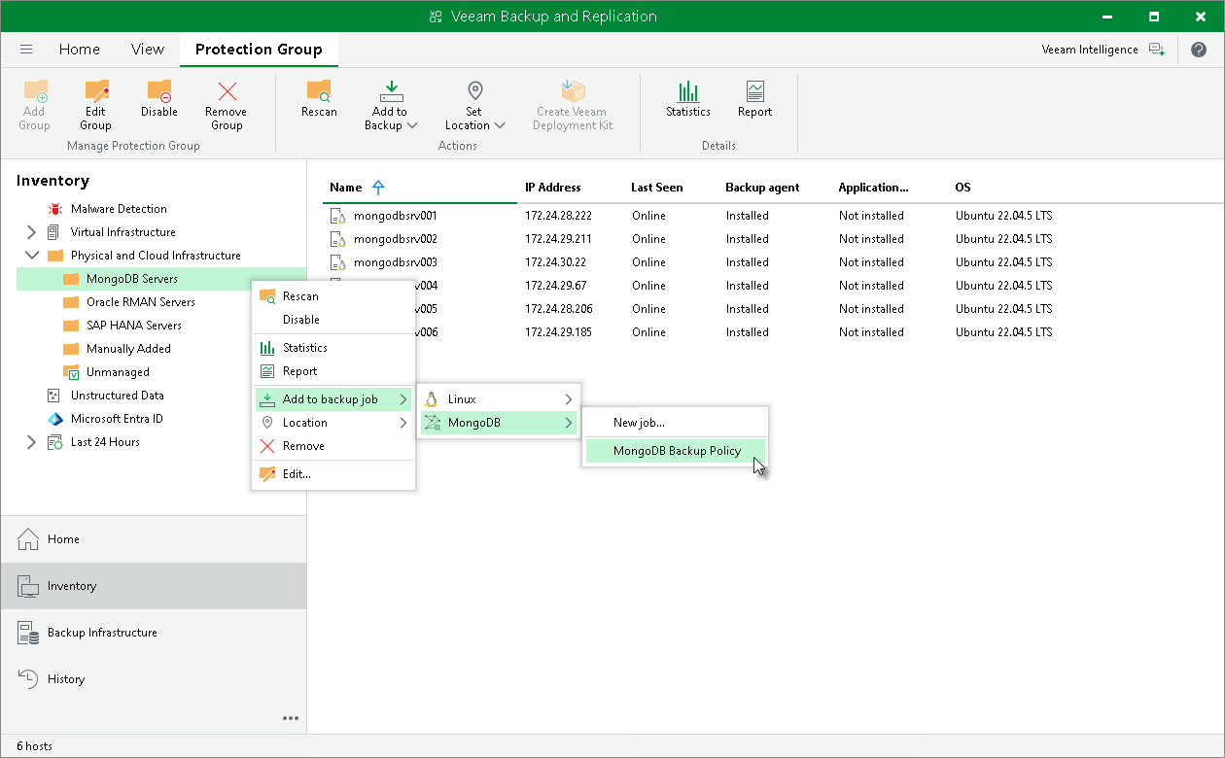
Task: Open Report from the ribbon
Action: (754, 98)
